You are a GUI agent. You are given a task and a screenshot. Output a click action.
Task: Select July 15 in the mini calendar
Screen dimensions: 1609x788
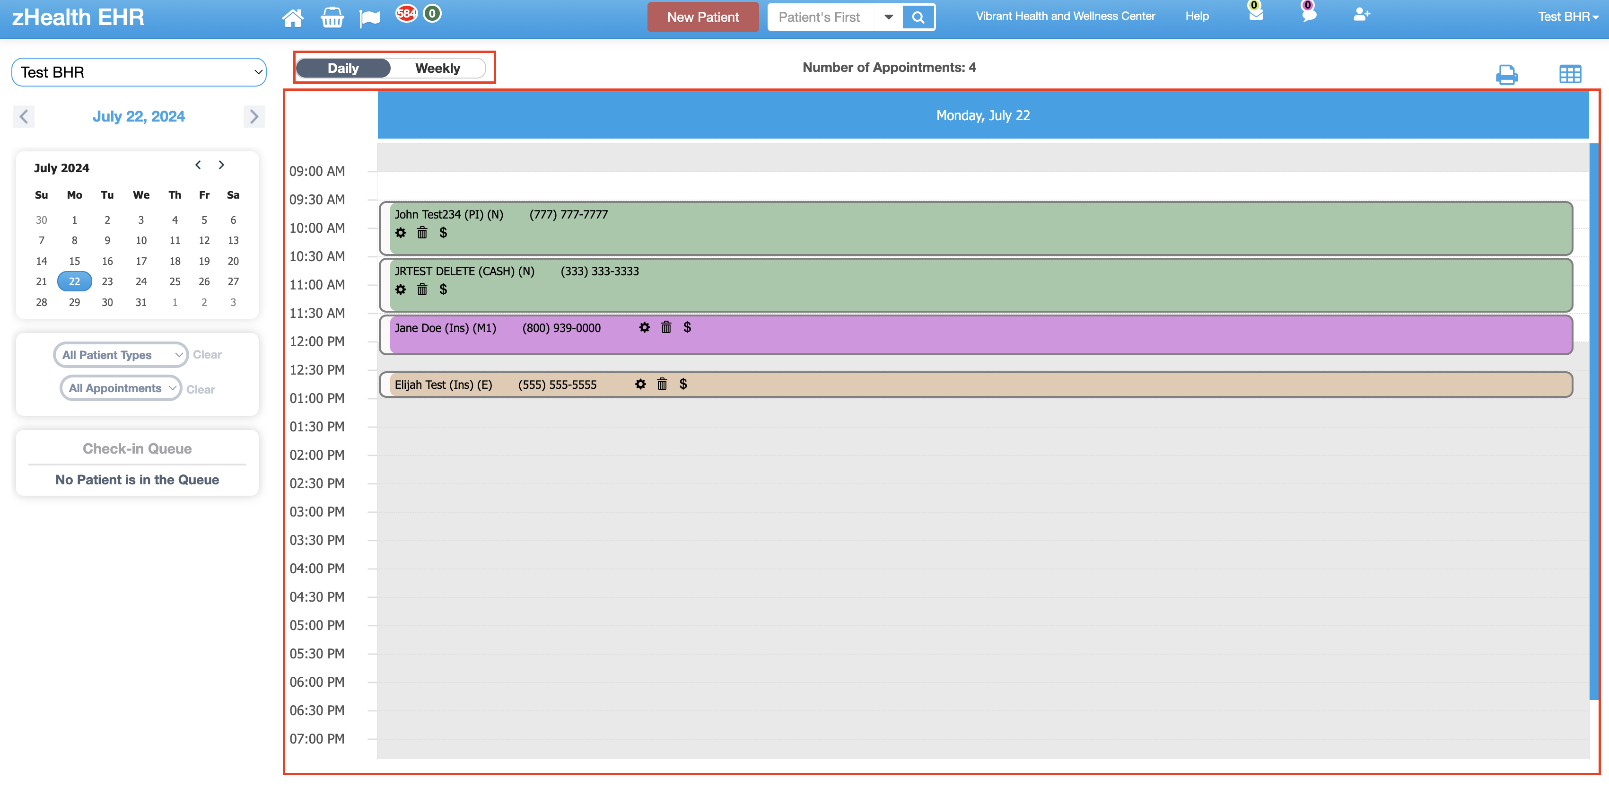point(74,261)
